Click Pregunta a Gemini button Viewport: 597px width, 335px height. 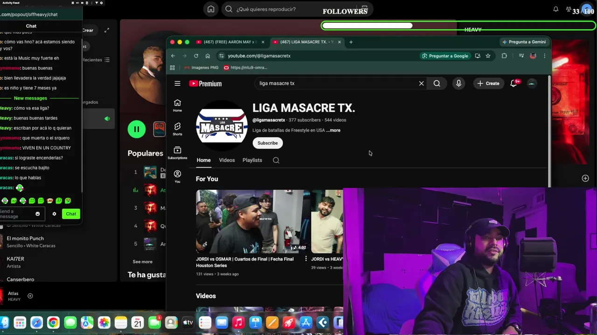[x=524, y=42]
